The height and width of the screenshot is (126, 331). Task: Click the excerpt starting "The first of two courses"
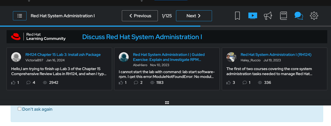coord(269,71)
